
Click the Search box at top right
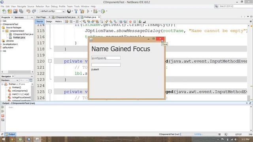click(x=234, y=6)
